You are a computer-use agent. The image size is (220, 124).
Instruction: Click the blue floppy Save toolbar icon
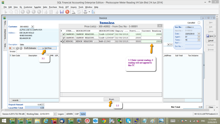(62, 12)
